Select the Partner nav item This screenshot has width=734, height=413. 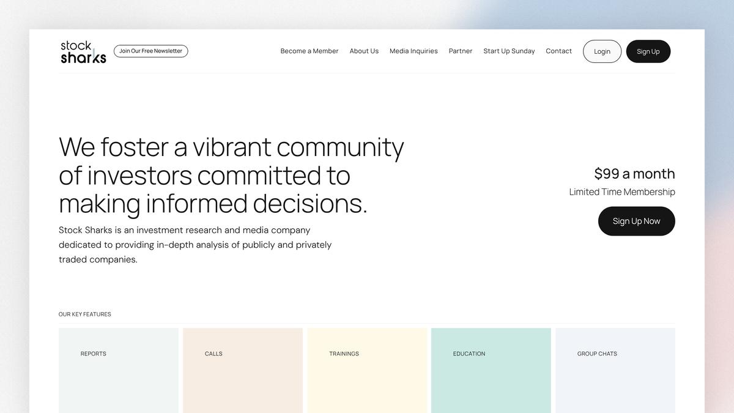coord(461,51)
